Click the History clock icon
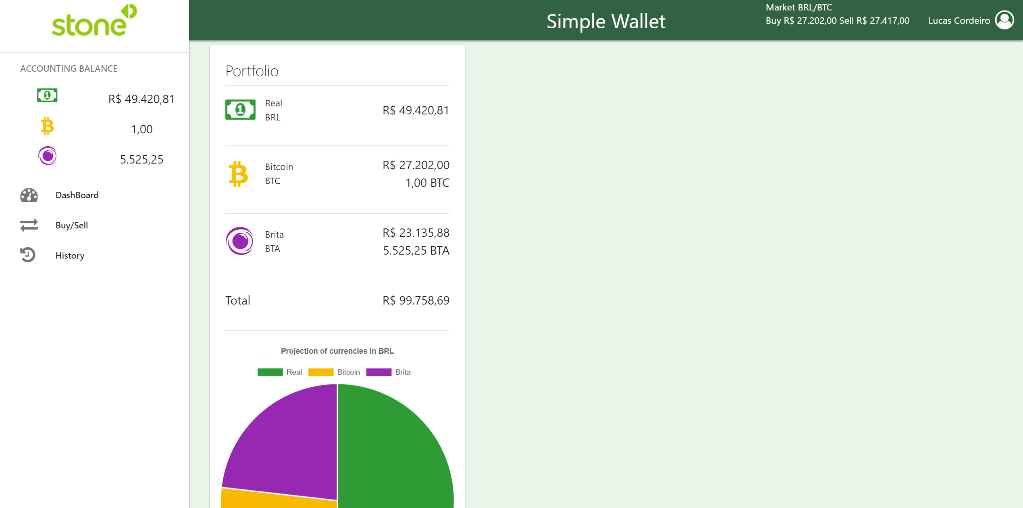 tap(28, 255)
